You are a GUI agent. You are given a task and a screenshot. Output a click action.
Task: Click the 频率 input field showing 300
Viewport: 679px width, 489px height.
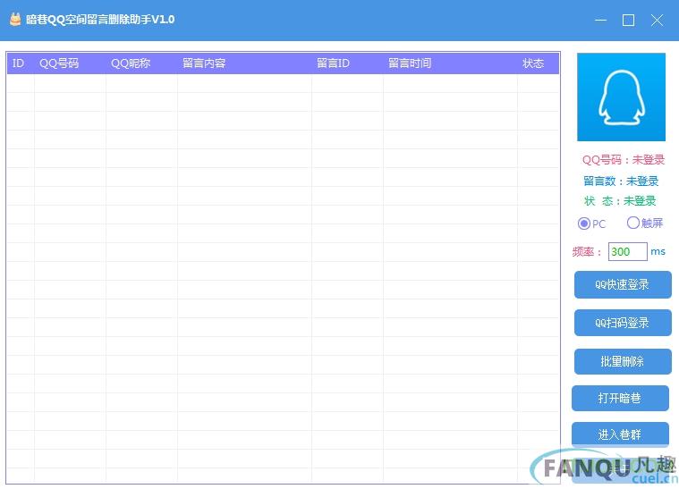click(627, 251)
